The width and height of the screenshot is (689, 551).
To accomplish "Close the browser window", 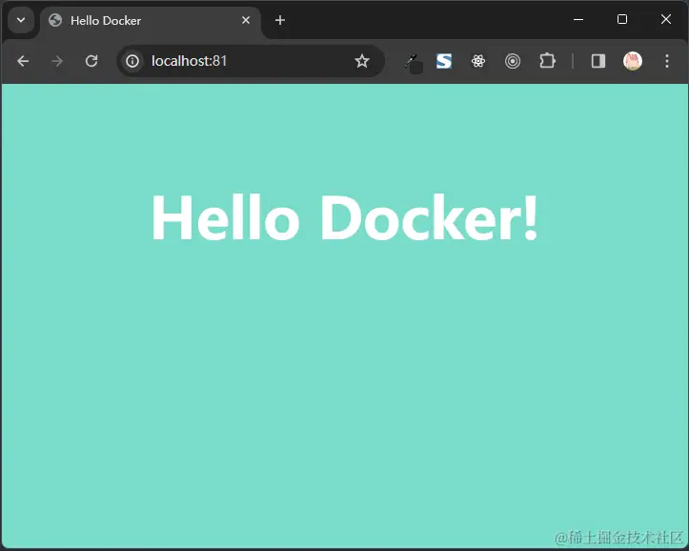I will tap(666, 19).
